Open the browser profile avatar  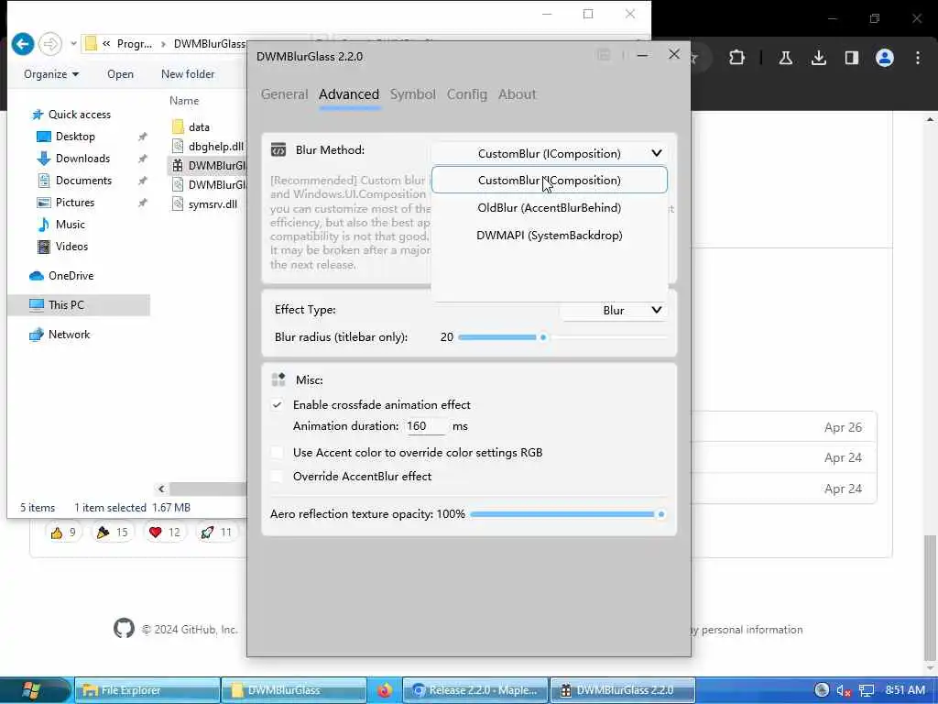[x=885, y=58]
